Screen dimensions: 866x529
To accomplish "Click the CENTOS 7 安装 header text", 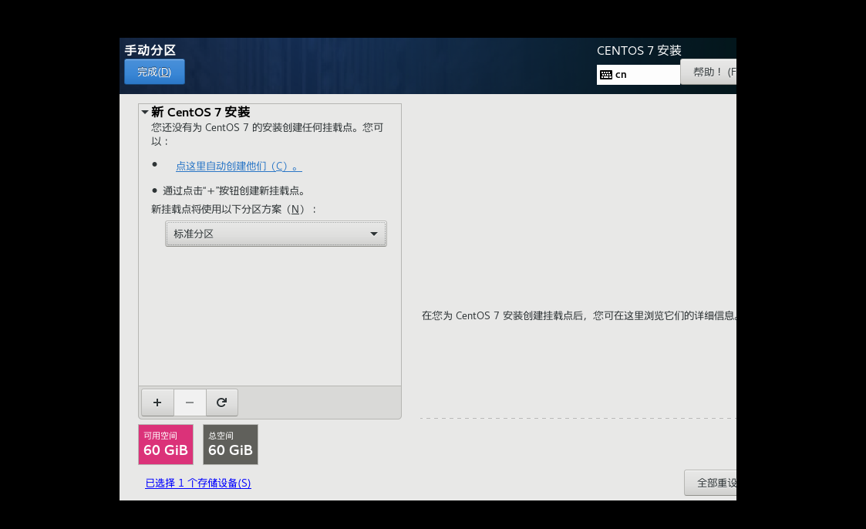I will click(x=639, y=51).
